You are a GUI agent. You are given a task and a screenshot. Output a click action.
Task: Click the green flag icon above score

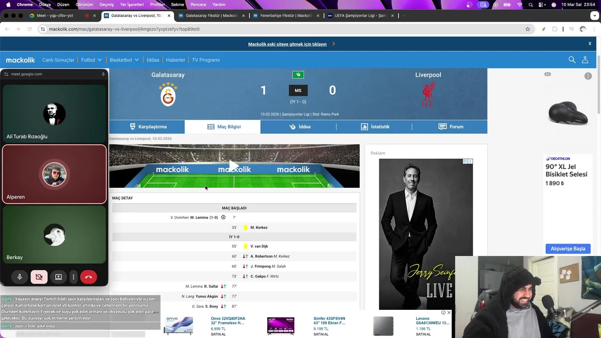[298, 75]
